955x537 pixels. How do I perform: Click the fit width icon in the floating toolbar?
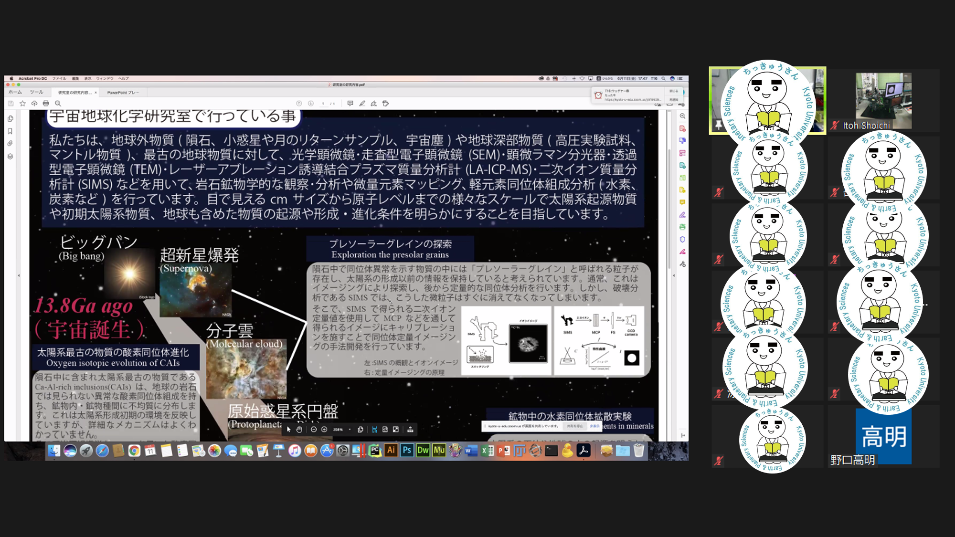click(x=374, y=430)
